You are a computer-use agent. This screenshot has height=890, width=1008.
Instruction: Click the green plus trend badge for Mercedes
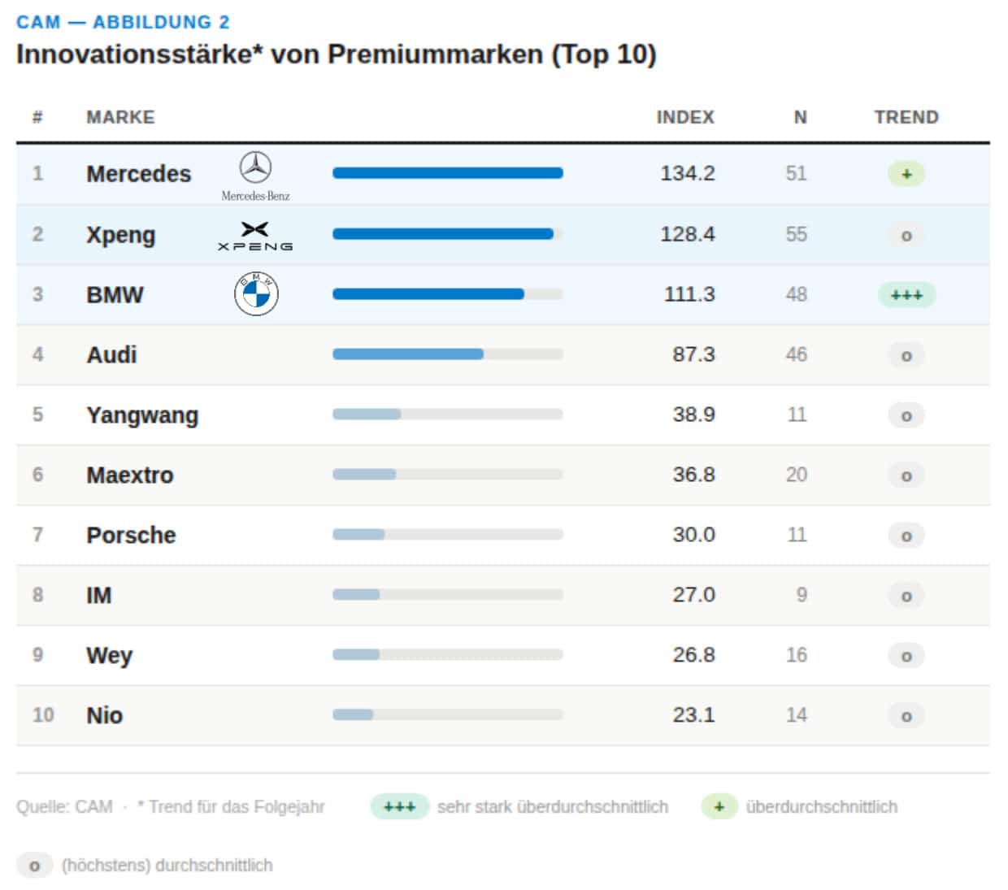[906, 174]
